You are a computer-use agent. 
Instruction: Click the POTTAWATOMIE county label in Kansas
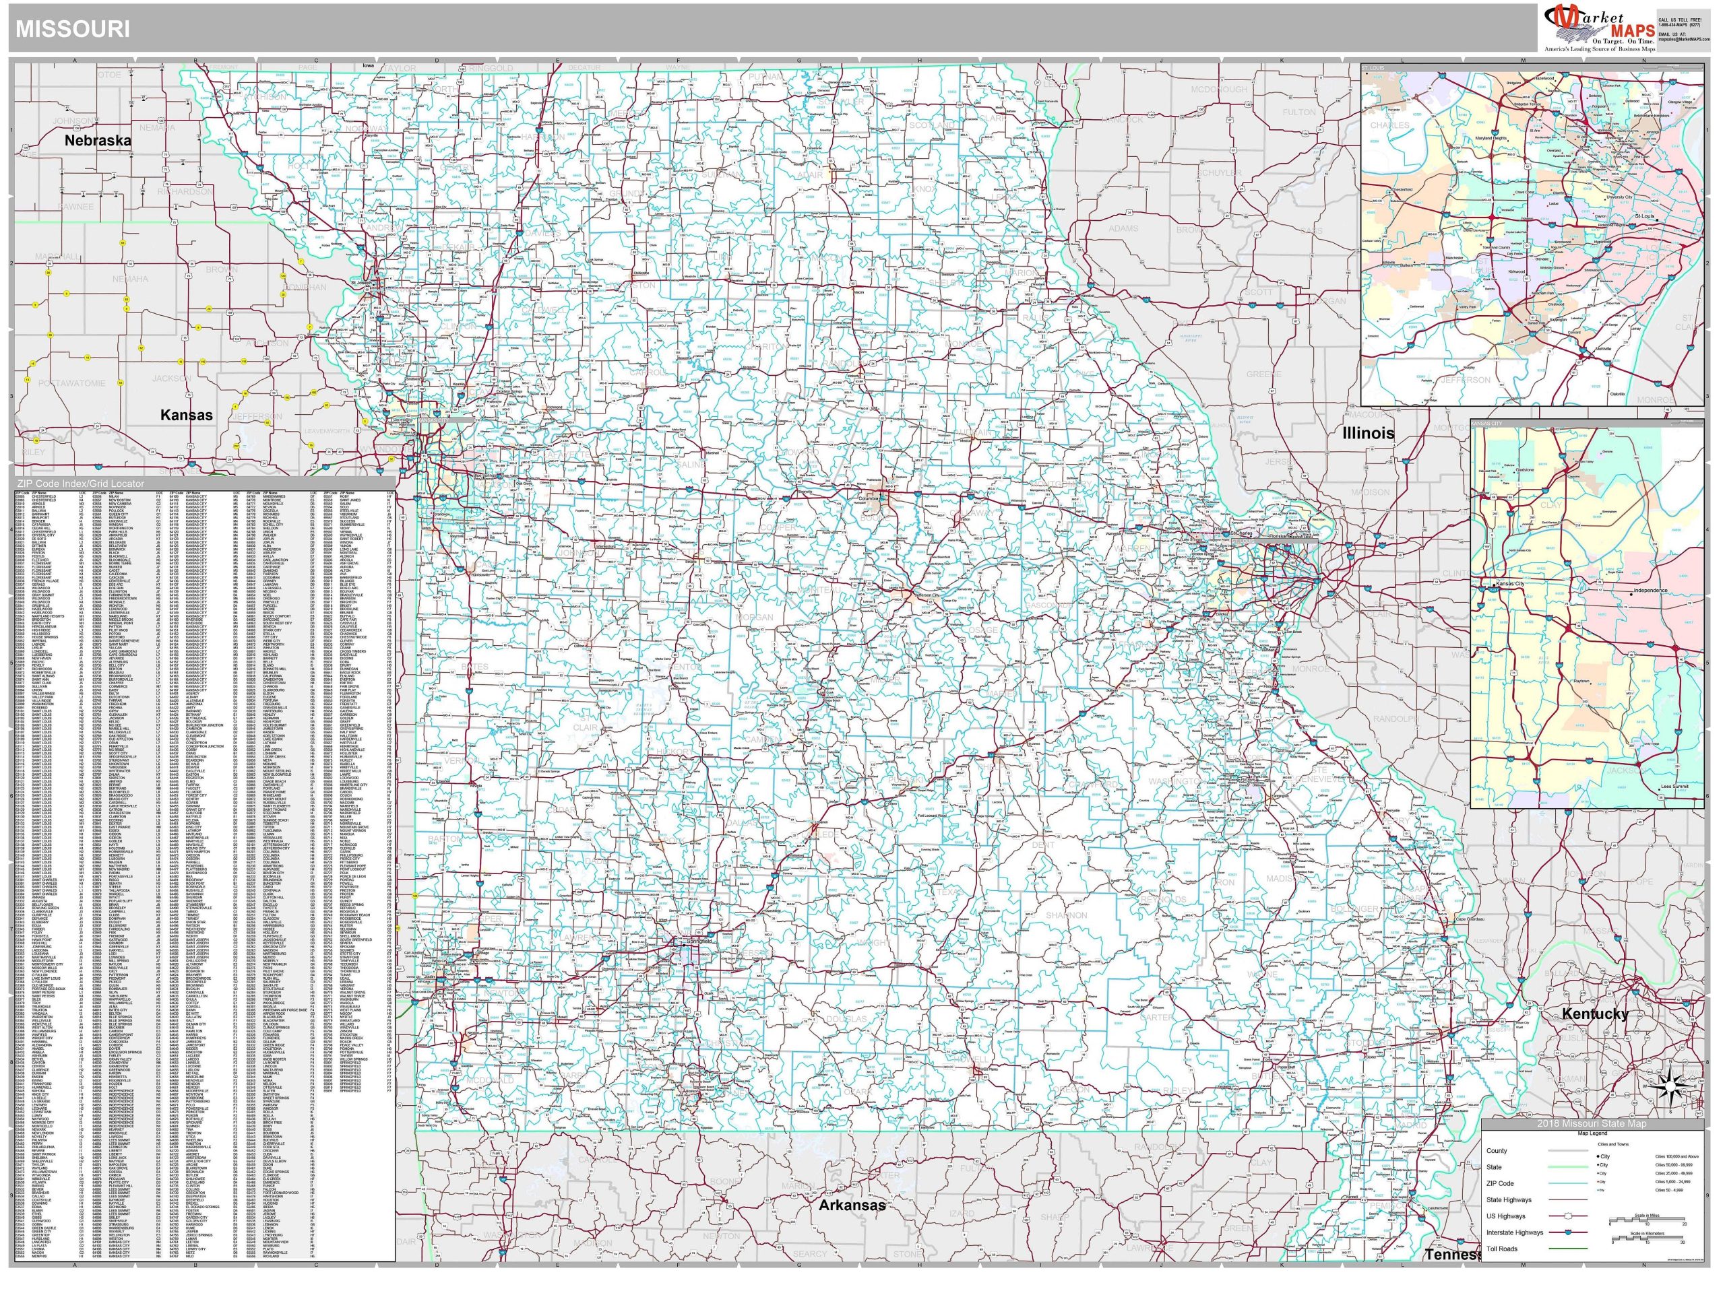(x=71, y=383)
